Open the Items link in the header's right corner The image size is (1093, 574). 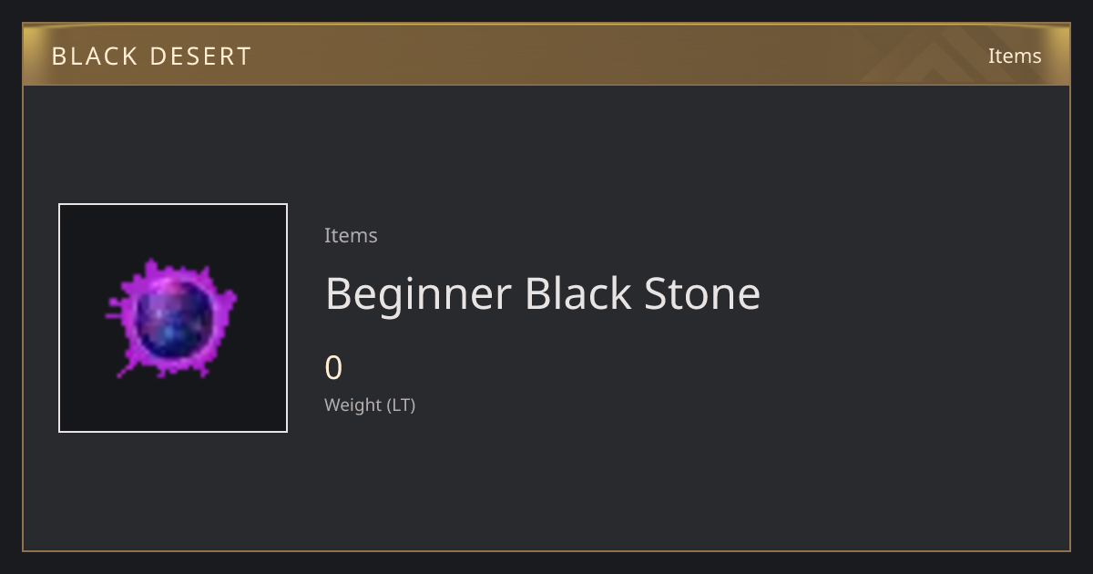pos(1015,56)
